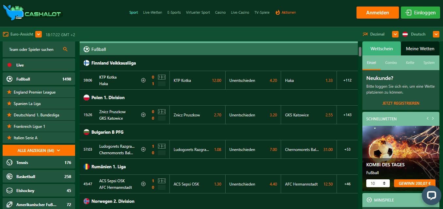Open +46 more markets for ACS Sepsi OSK
The height and width of the screenshot is (209, 443).
tap(347, 184)
